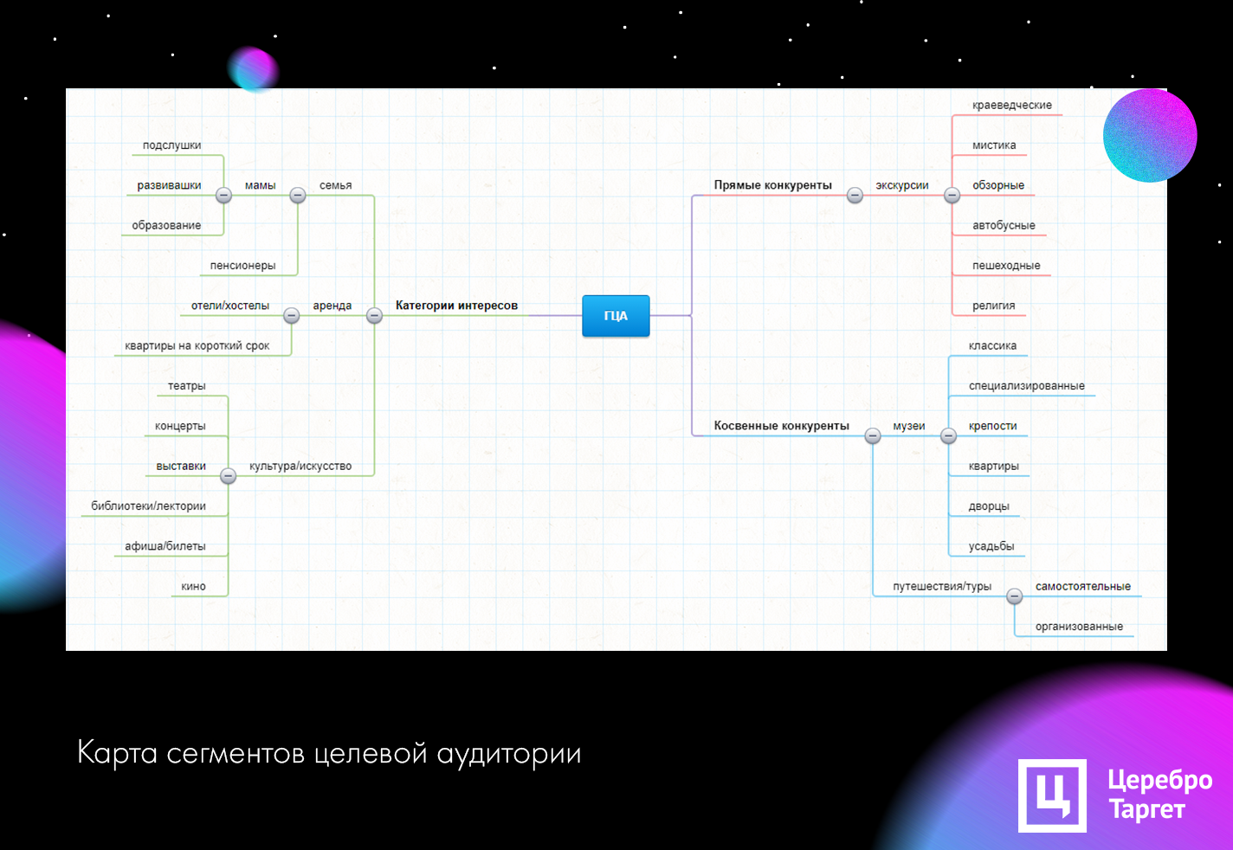The width and height of the screenshot is (1233, 850).
Task: Select the краеведческие node
Action: click(1012, 106)
